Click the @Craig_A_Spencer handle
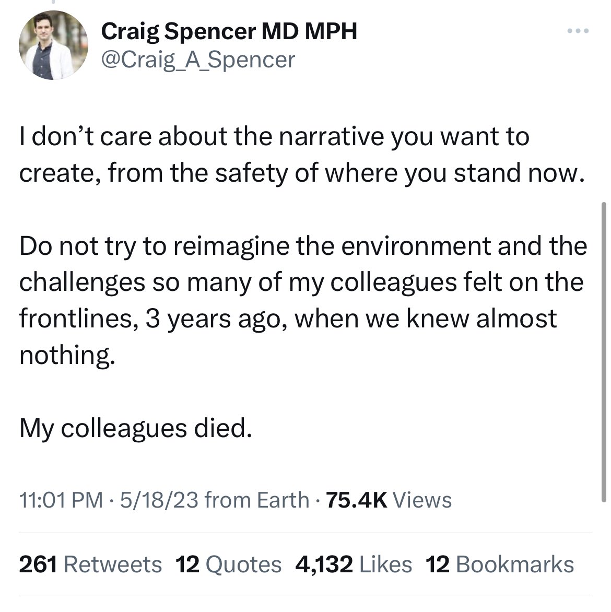This screenshot has width=611, height=612. [197, 60]
